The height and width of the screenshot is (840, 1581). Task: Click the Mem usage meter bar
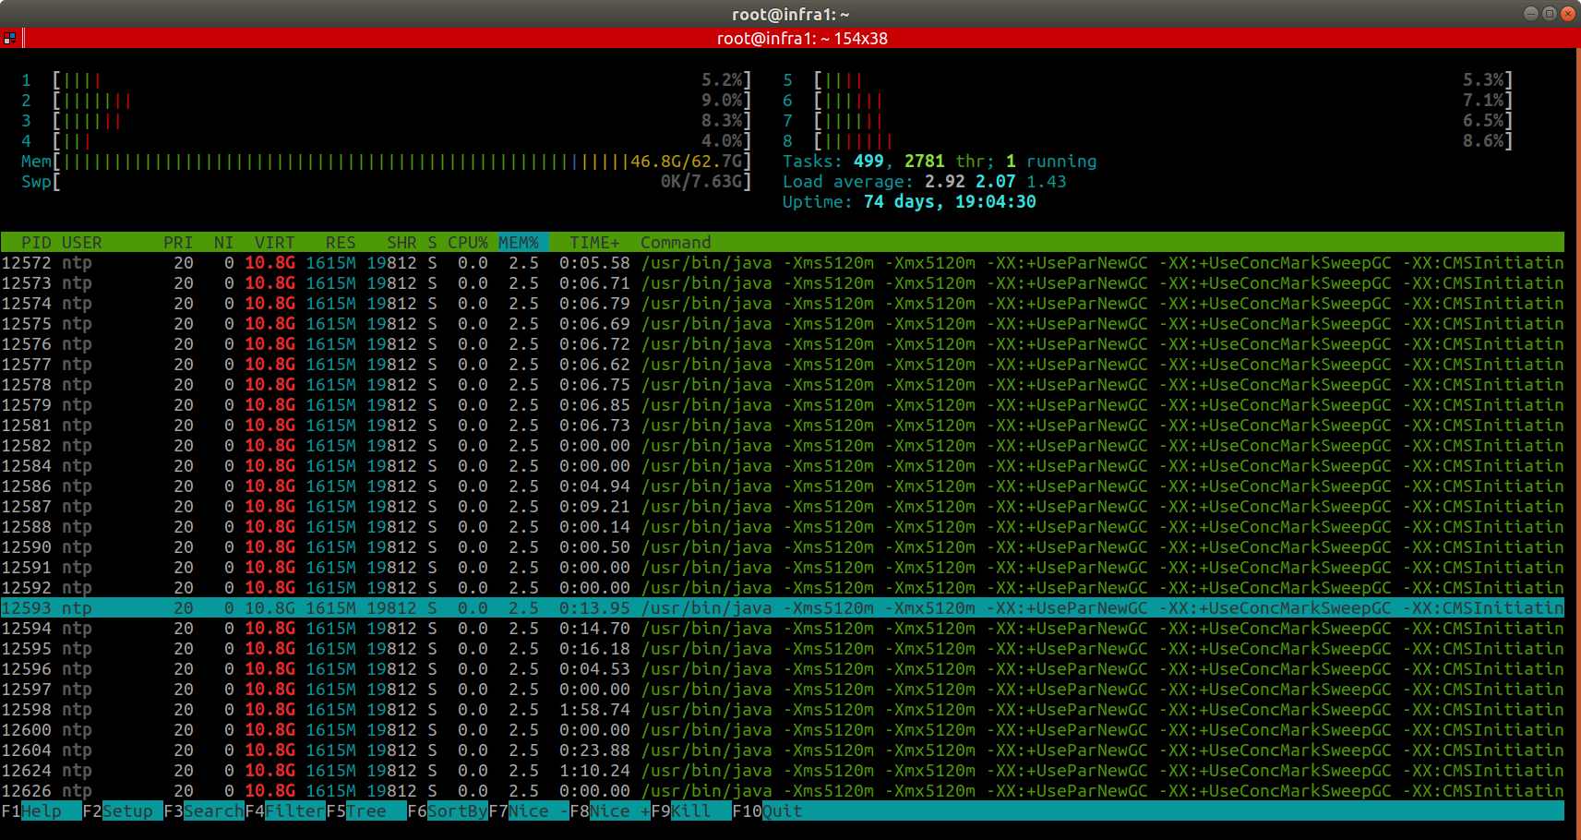[387, 162]
